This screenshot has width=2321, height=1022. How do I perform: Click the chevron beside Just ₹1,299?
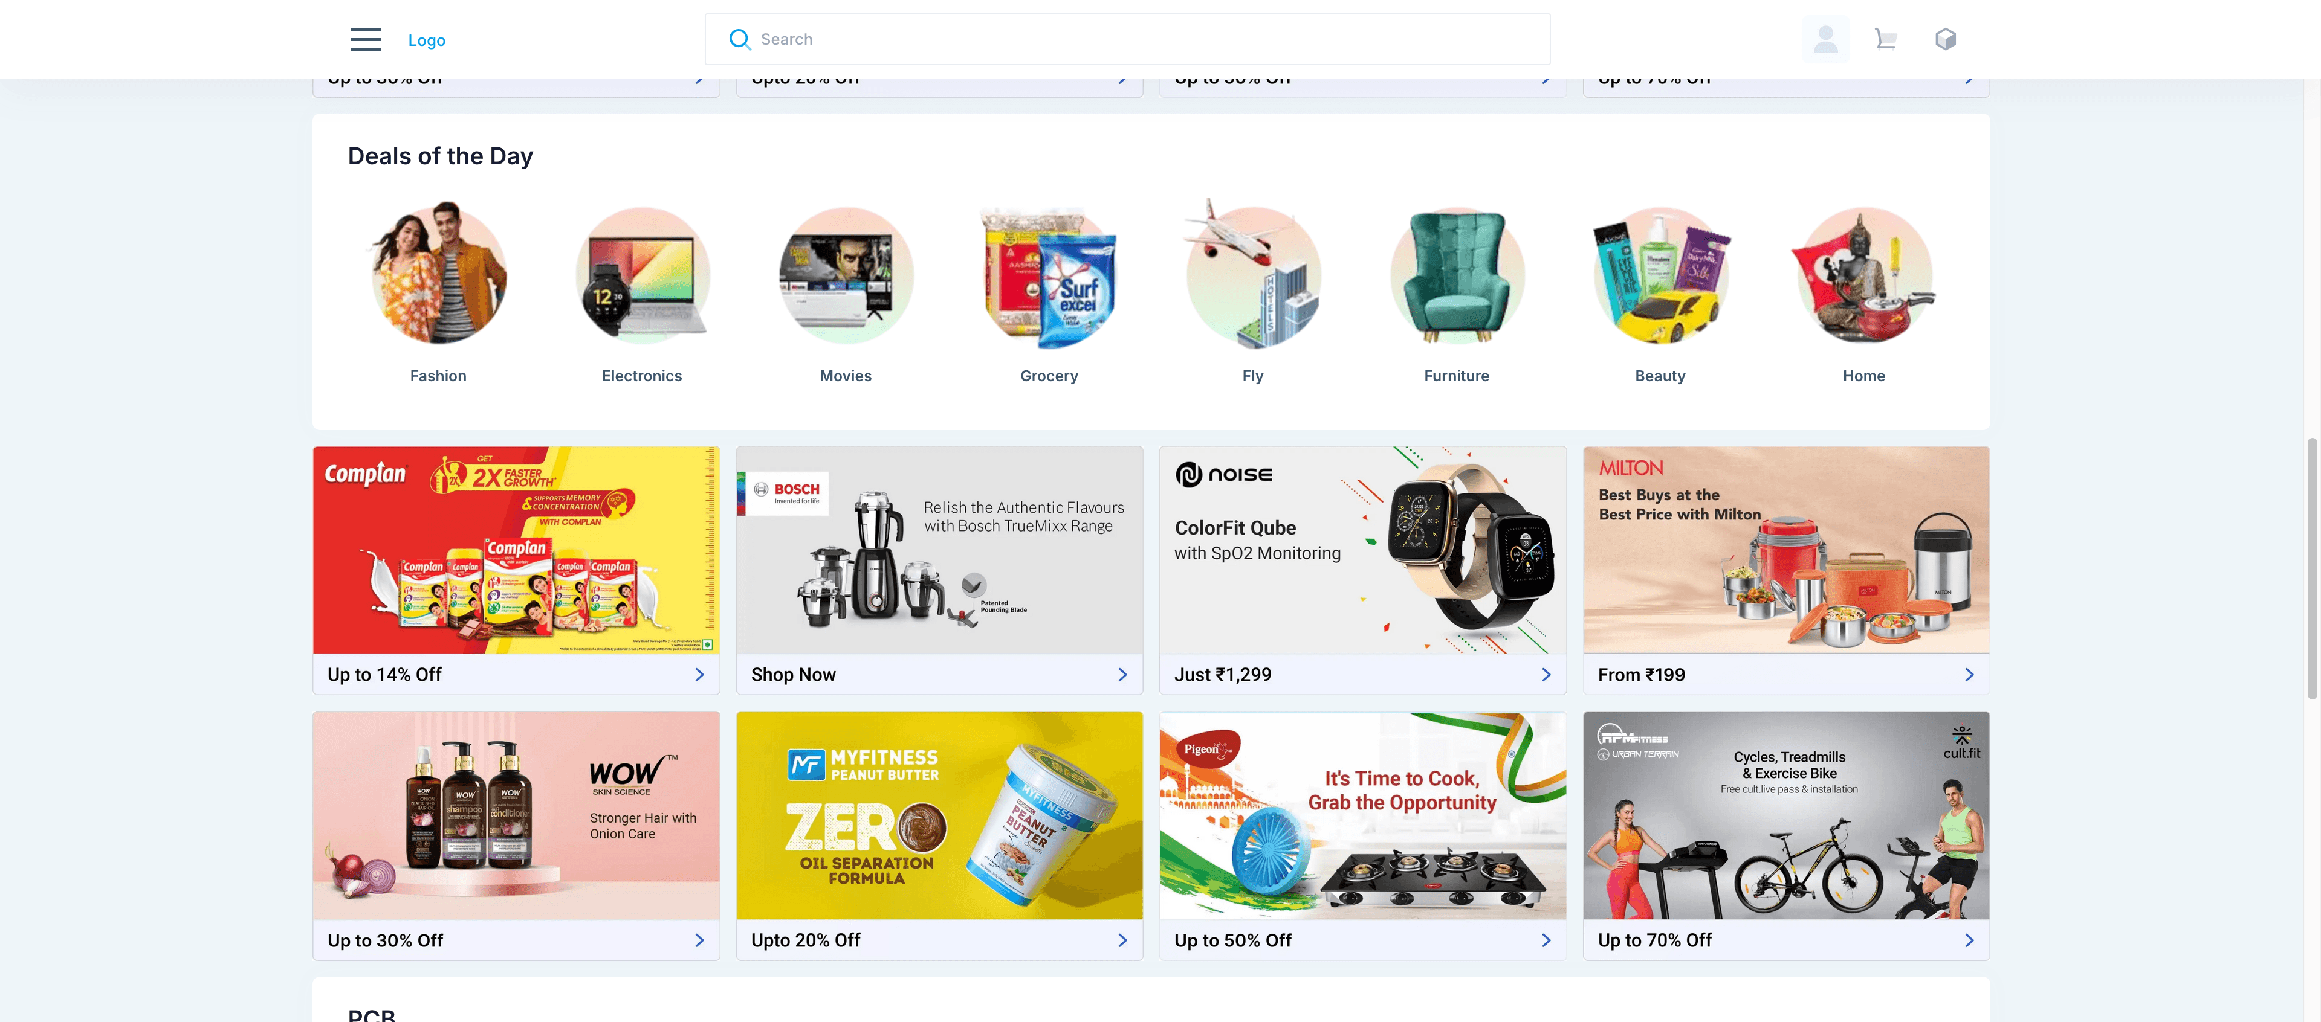point(1546,675)
